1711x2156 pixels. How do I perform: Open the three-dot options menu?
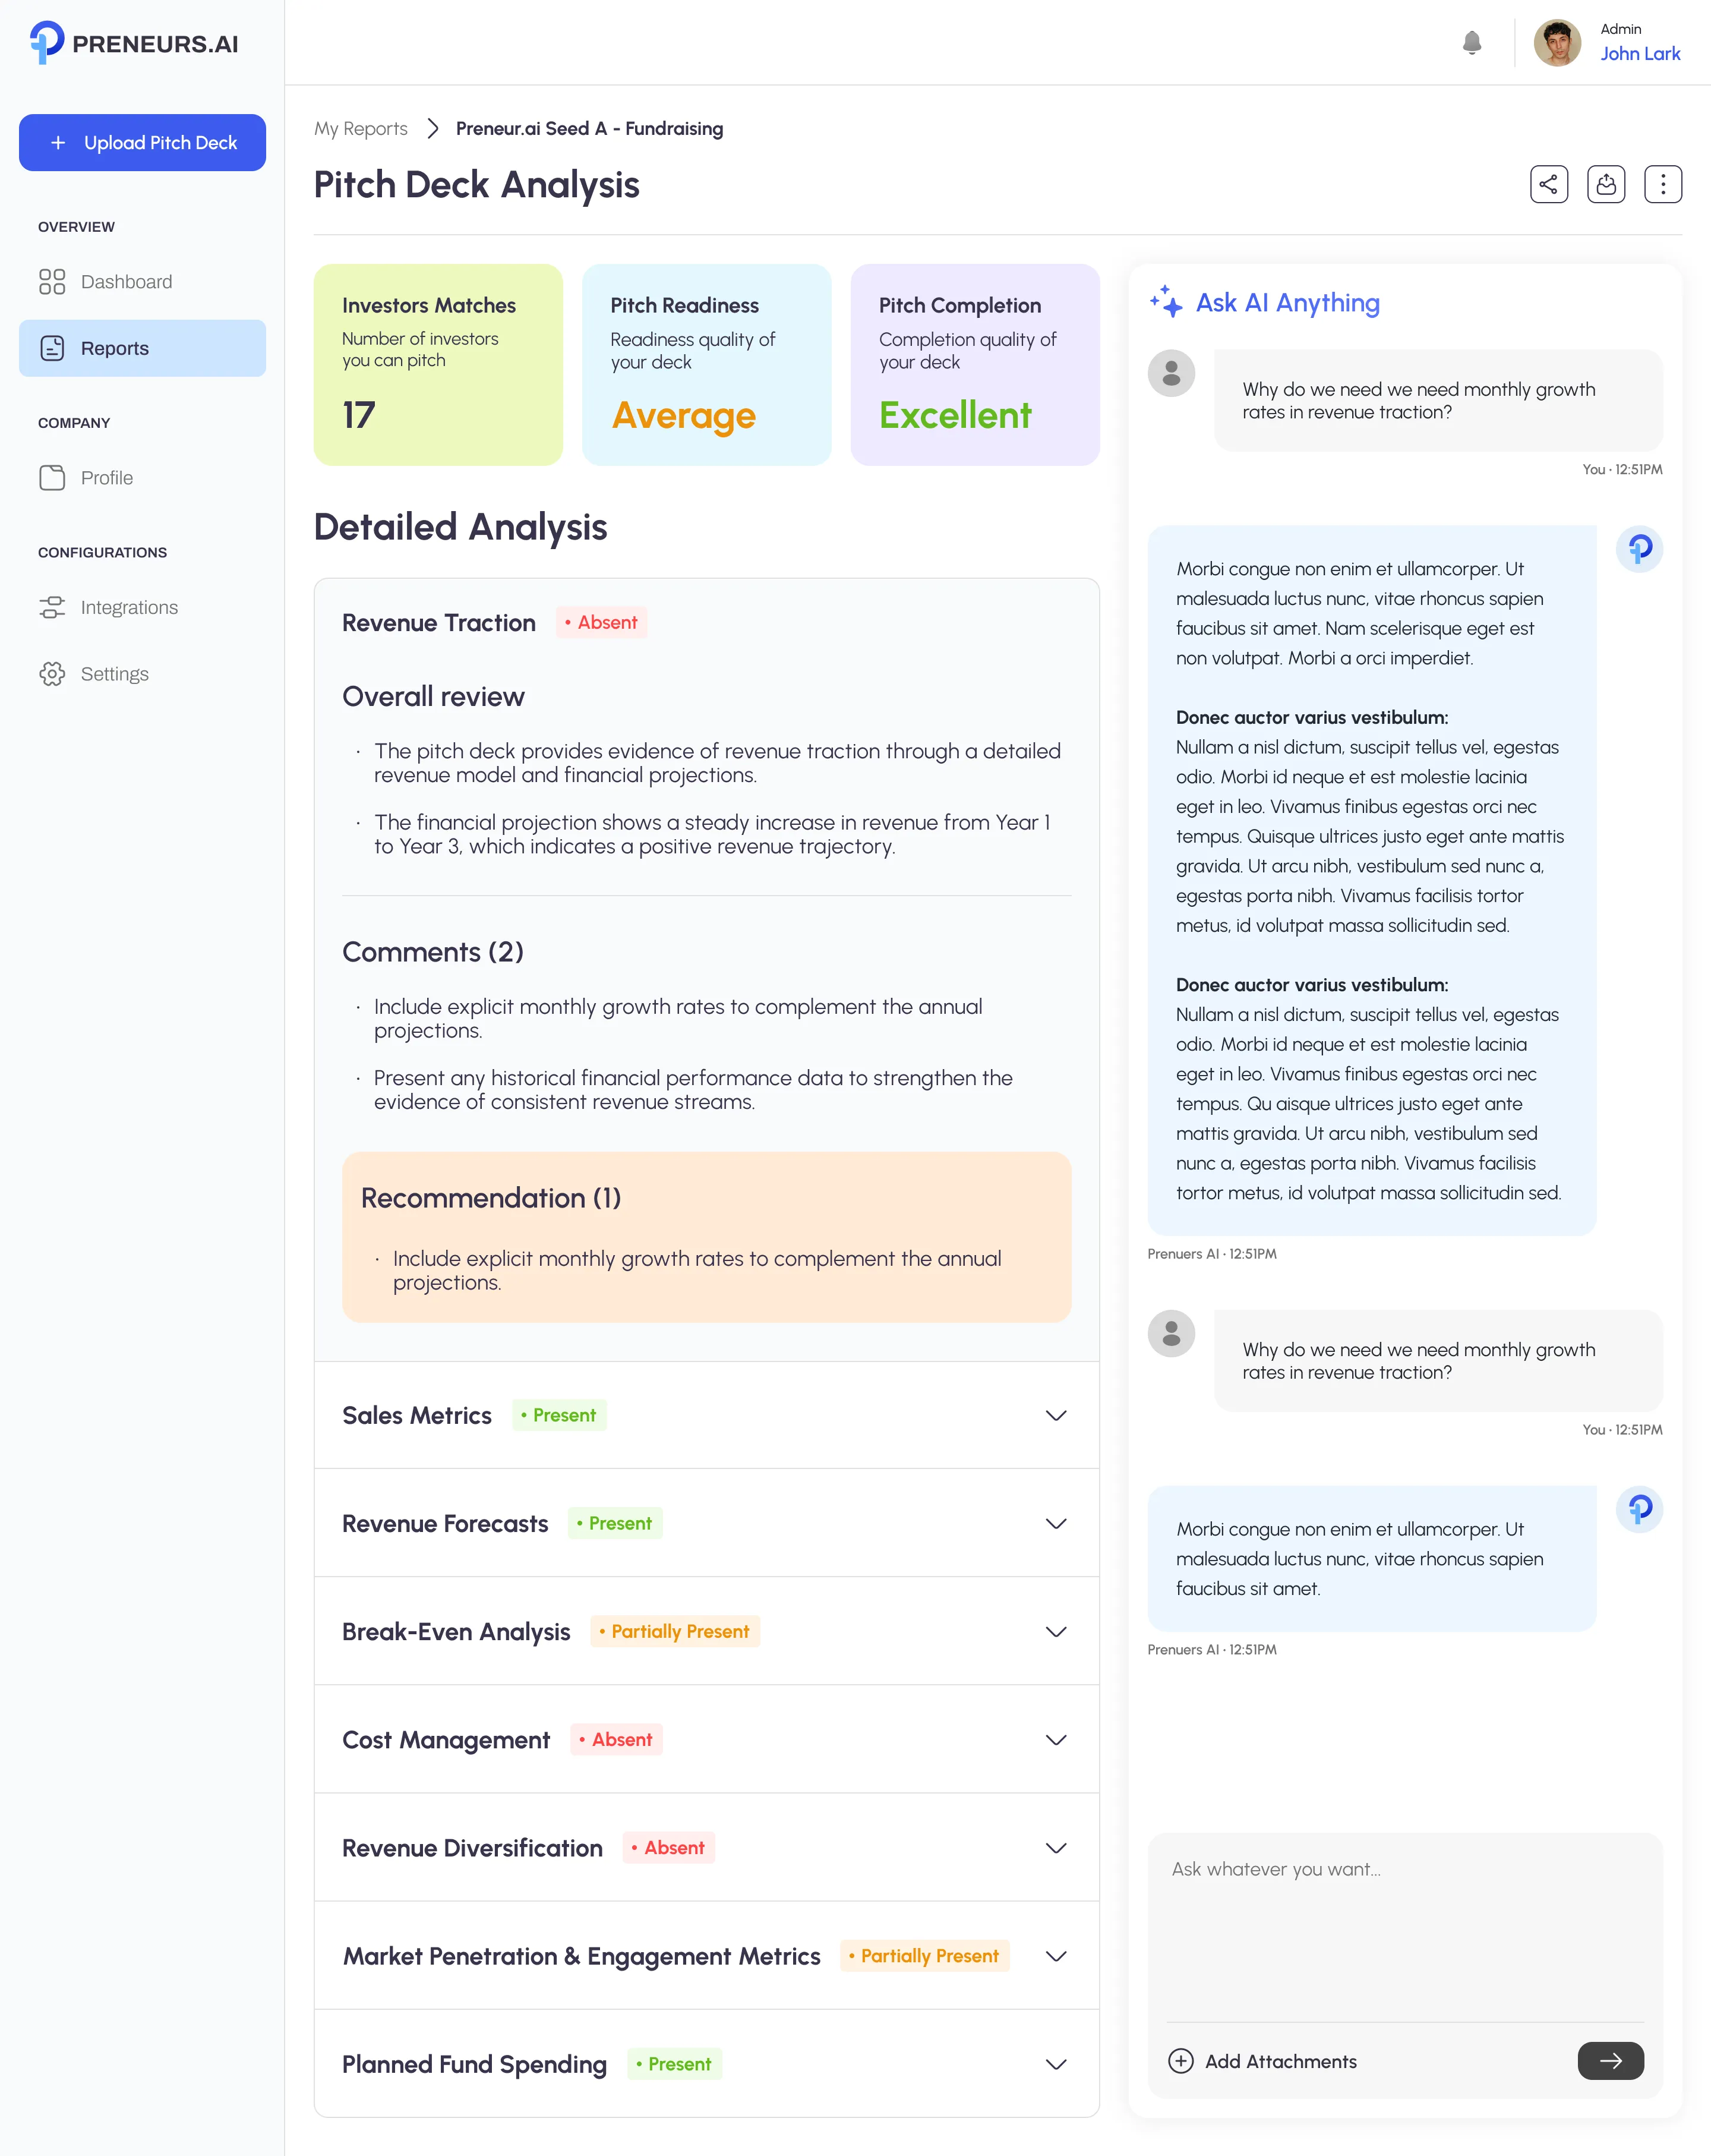coord(1663,184)
